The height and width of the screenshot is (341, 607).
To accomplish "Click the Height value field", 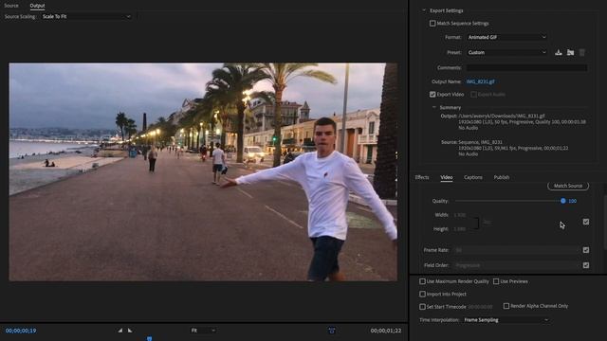I will [x=459, y=229].
